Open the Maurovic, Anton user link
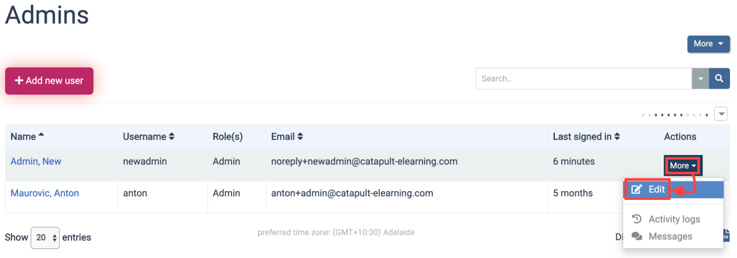This screenshot has height=258, width=737. [x=45, y=193]
